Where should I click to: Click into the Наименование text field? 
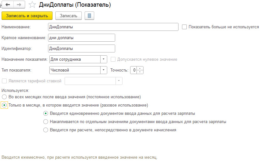113,27
